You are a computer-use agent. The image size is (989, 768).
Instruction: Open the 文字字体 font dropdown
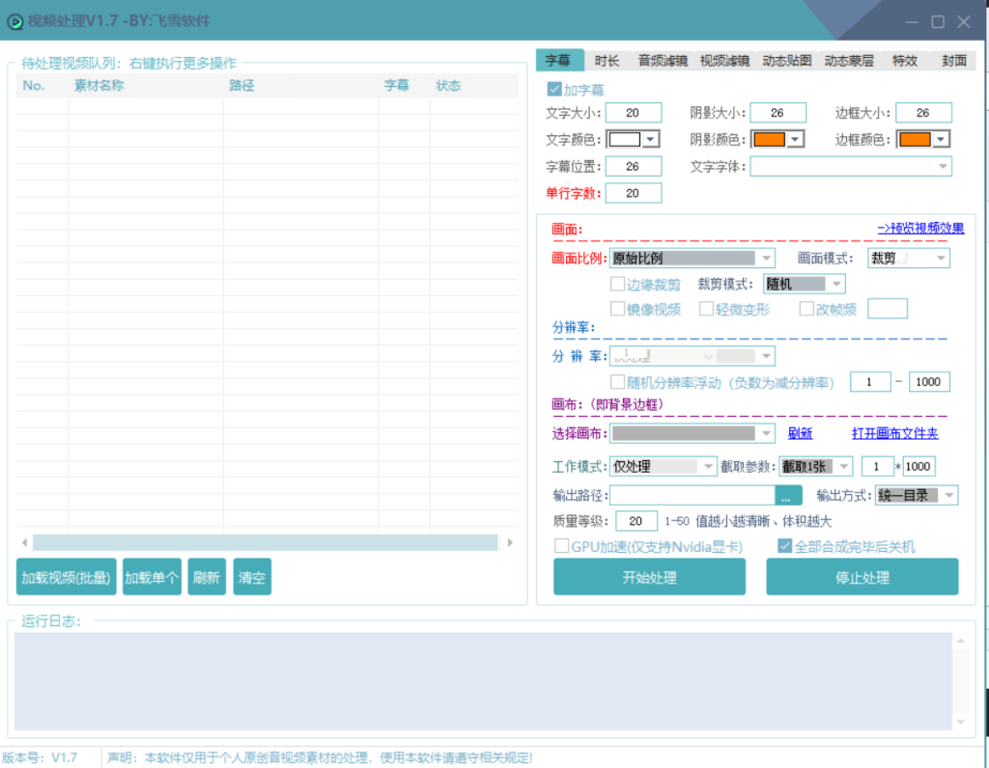click(943, 167)
